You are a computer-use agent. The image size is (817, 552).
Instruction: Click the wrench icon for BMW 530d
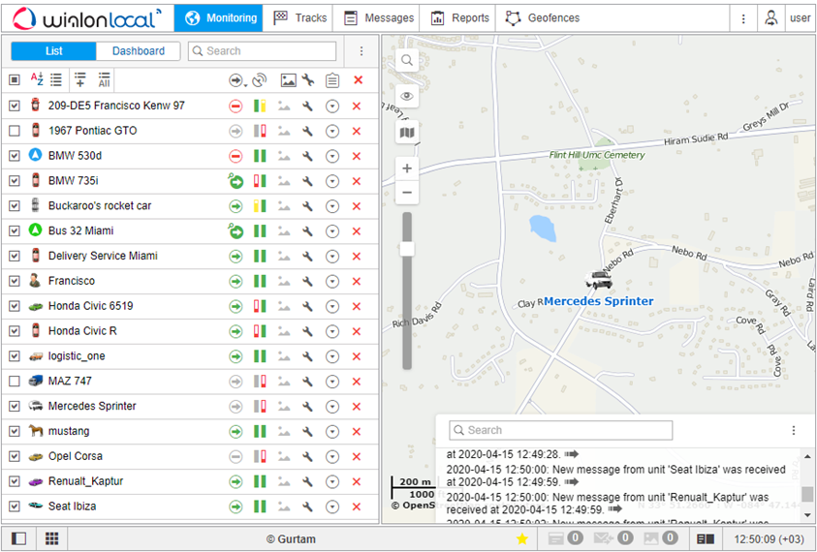(307, 156)
